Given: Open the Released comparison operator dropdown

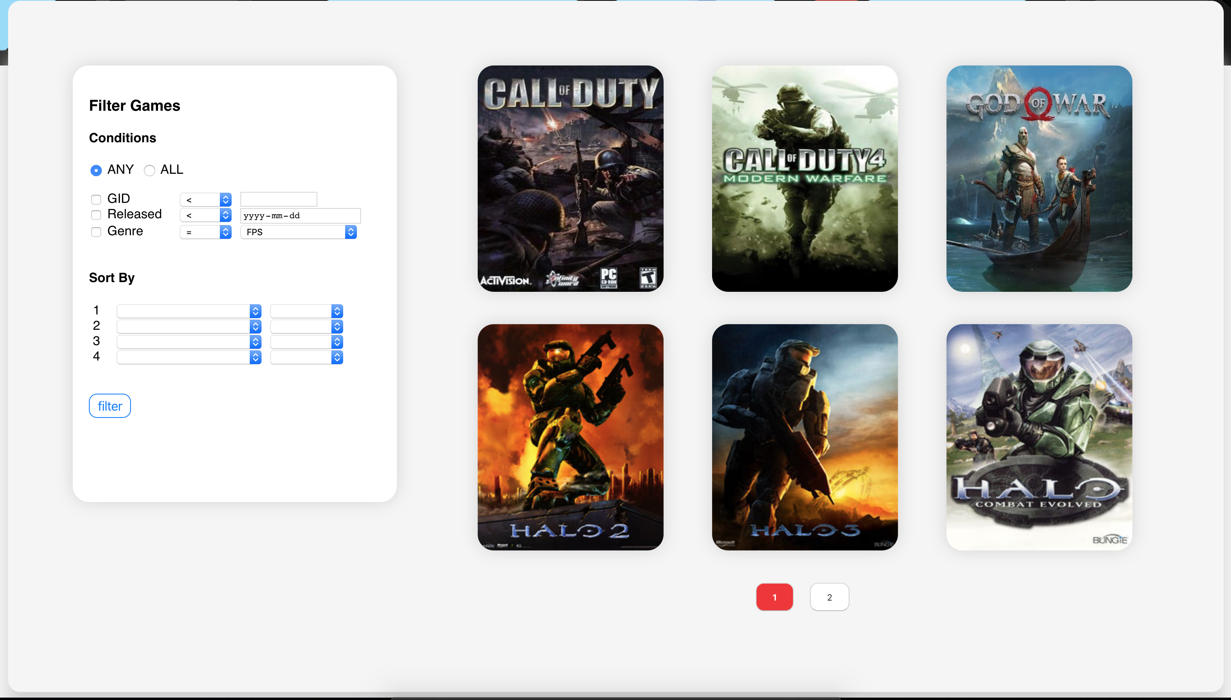Looking at the screenshot, I should [206, 215].
